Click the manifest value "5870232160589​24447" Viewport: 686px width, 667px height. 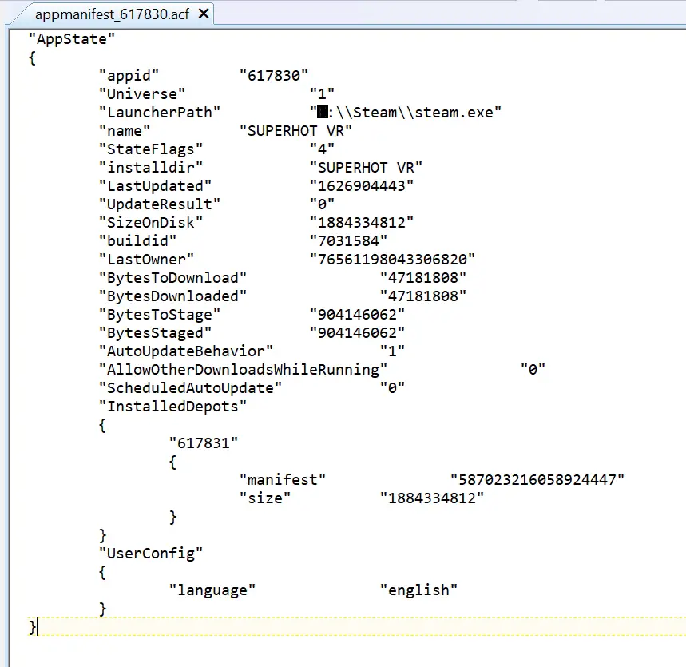(x=537, y=480)
